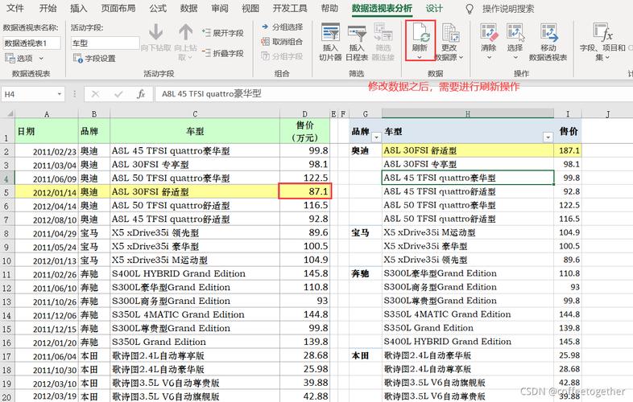Switch to the 公式 tab

pyautogui.click(x=157, y=8)
